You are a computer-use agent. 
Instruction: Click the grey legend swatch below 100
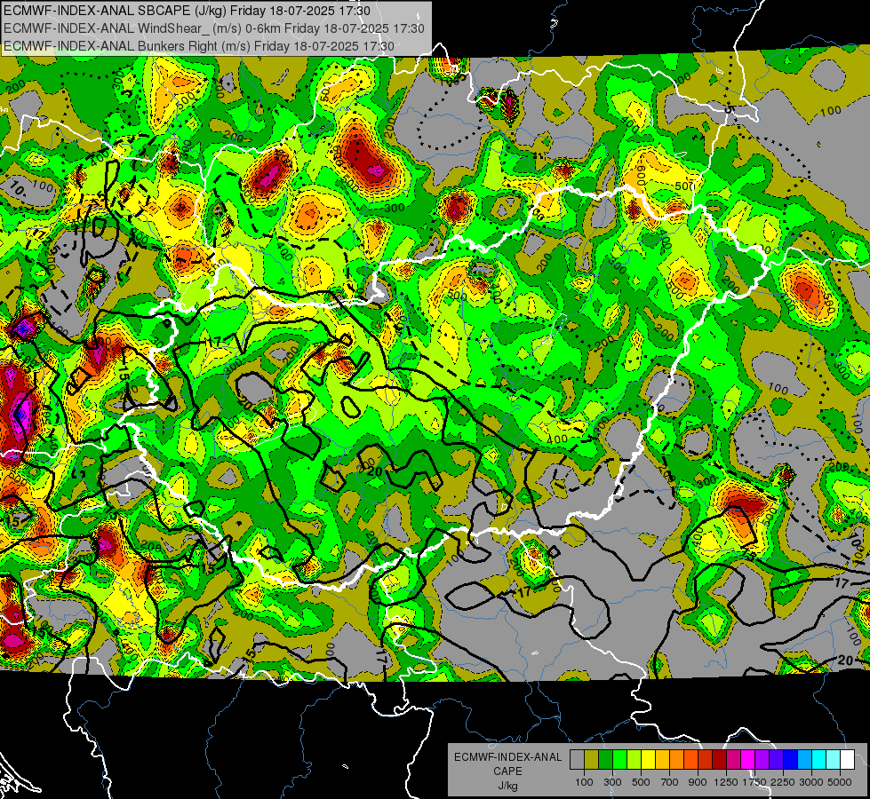click(x=577, y=759)
